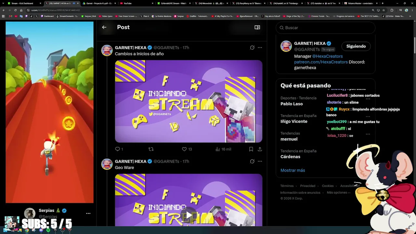The width and height of the screenshot is (416, 234).
Task: Bookmark the 'Cambios a Inicios de año' post
Action: pyautogui.click(x=251, y=149)
